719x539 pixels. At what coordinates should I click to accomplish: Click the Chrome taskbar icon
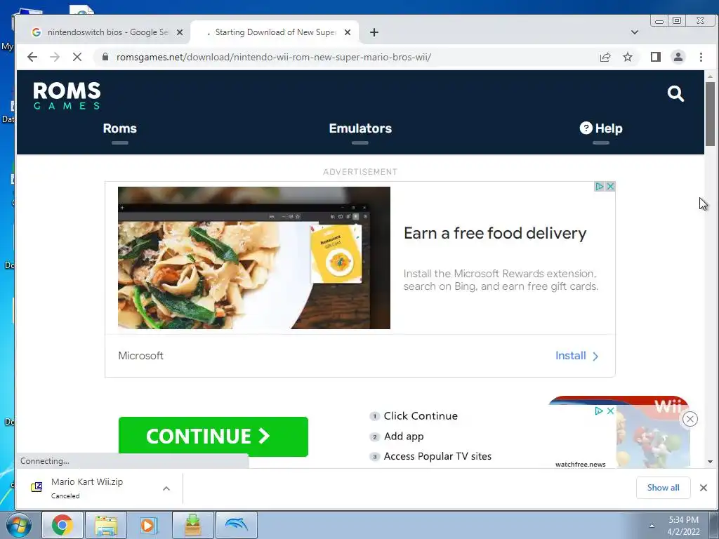tap(62, 525)
